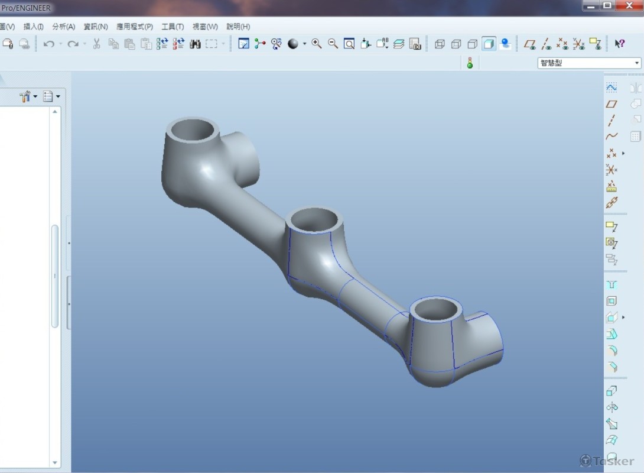644x473 pixels.
Task: Select the shaded display mode icon
Action: [489, 44]
